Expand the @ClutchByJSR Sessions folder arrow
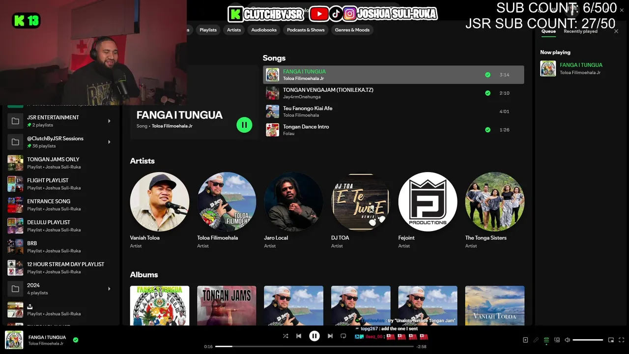This screenshot has width=629, height=354. (109, 142)
